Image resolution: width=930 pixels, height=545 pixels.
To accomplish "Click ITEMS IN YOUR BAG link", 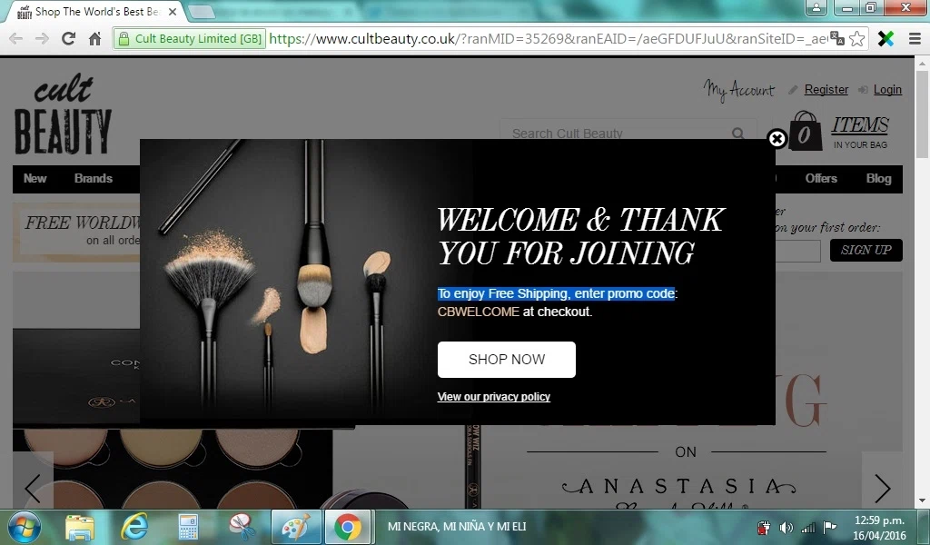I will click(860, 133).
